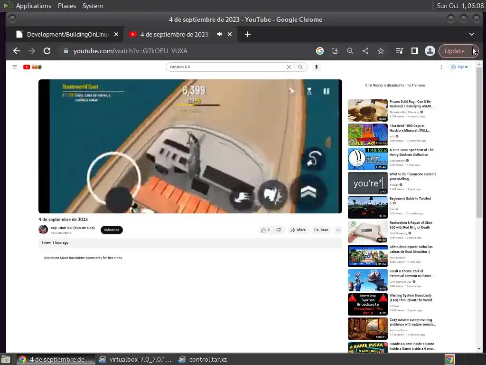
Task: Share this page via the toolbar share icon
Action: 365,51
